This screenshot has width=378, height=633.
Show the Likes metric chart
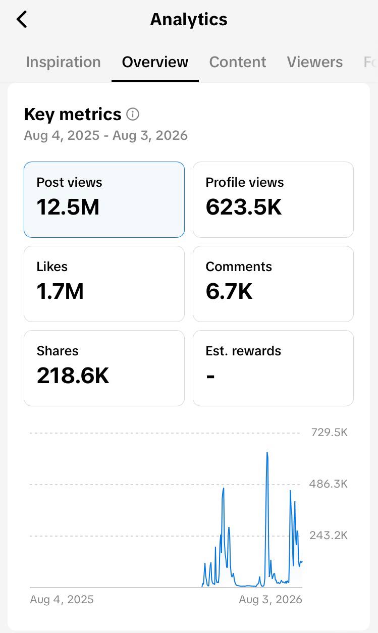104,284
